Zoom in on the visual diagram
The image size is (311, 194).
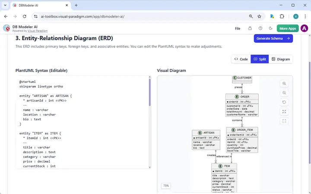284,84
